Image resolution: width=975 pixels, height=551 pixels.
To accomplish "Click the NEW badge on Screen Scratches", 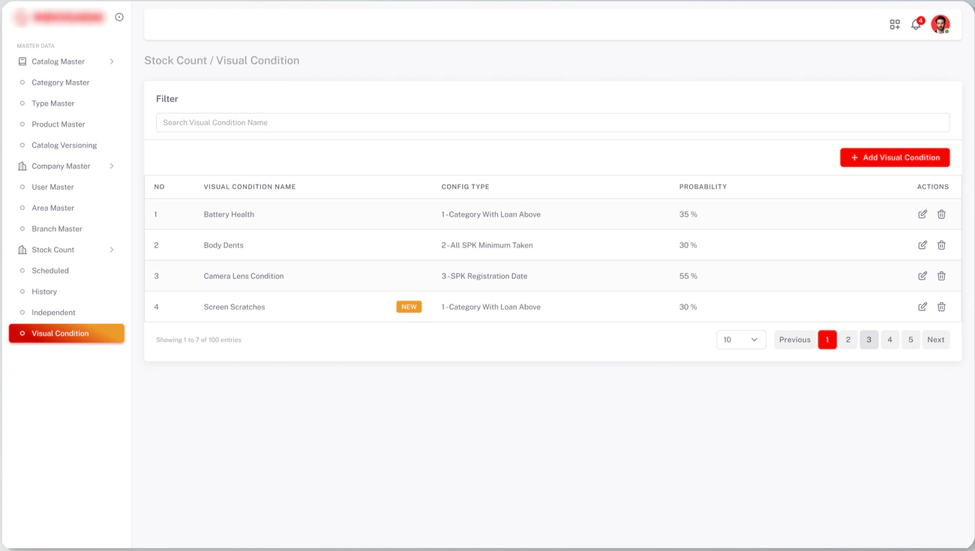I will (x=409, y=307).
